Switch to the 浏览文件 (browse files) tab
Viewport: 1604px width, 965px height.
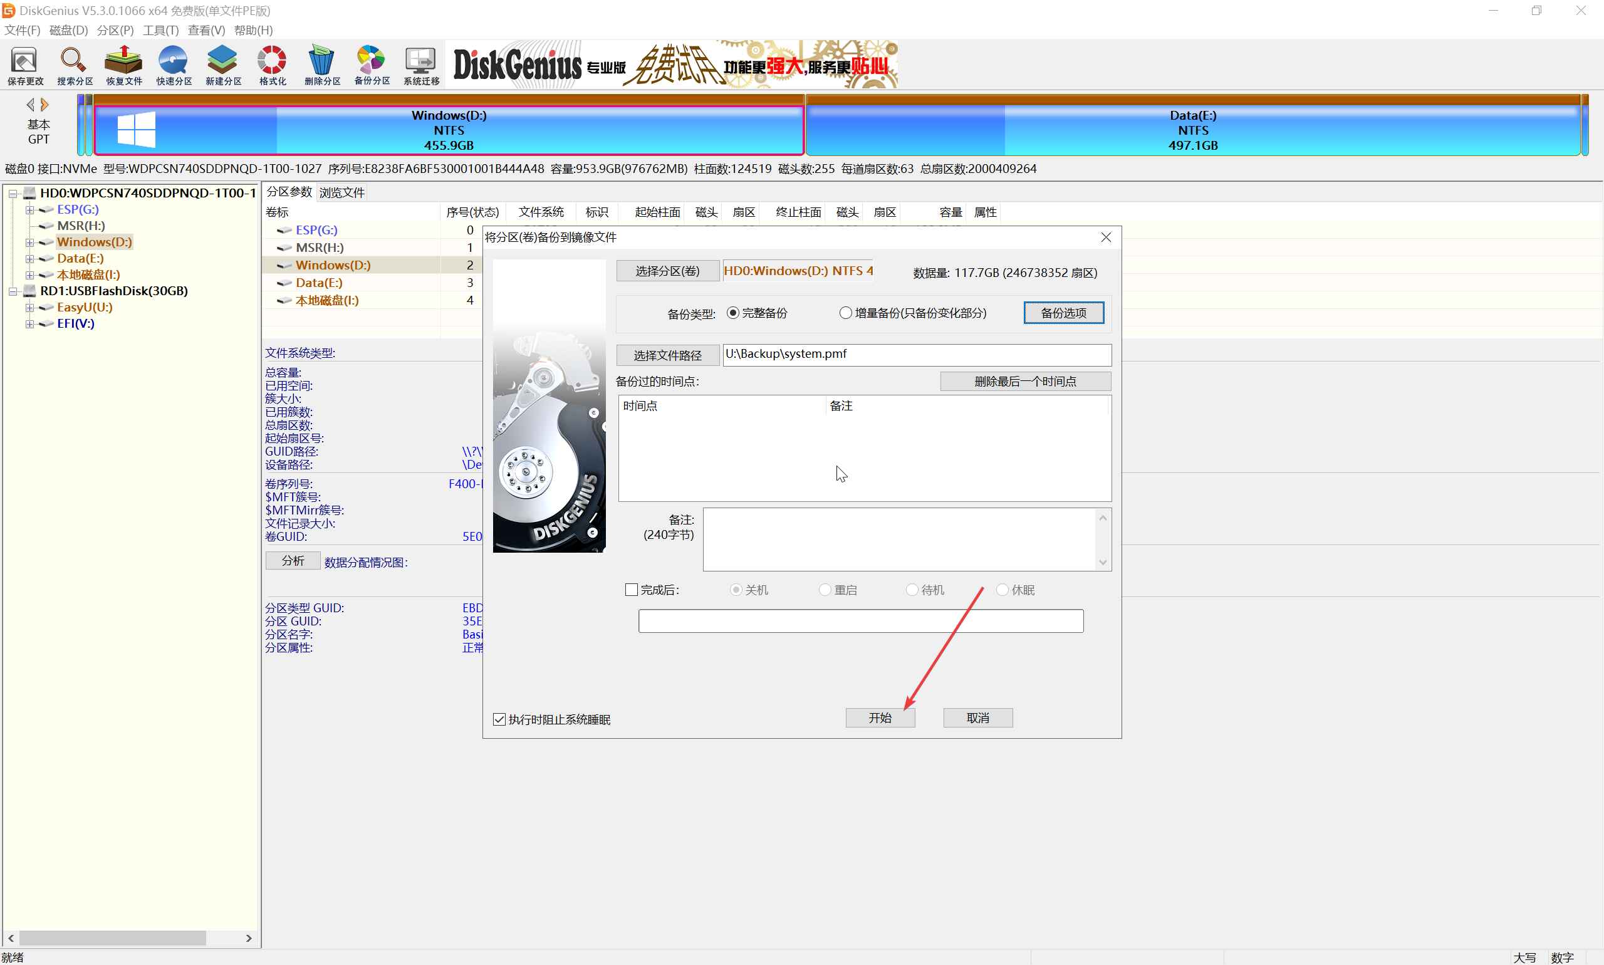(x=341, y=192)
